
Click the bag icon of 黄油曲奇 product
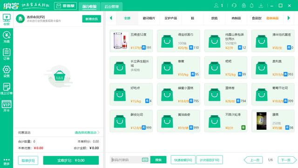167,121
